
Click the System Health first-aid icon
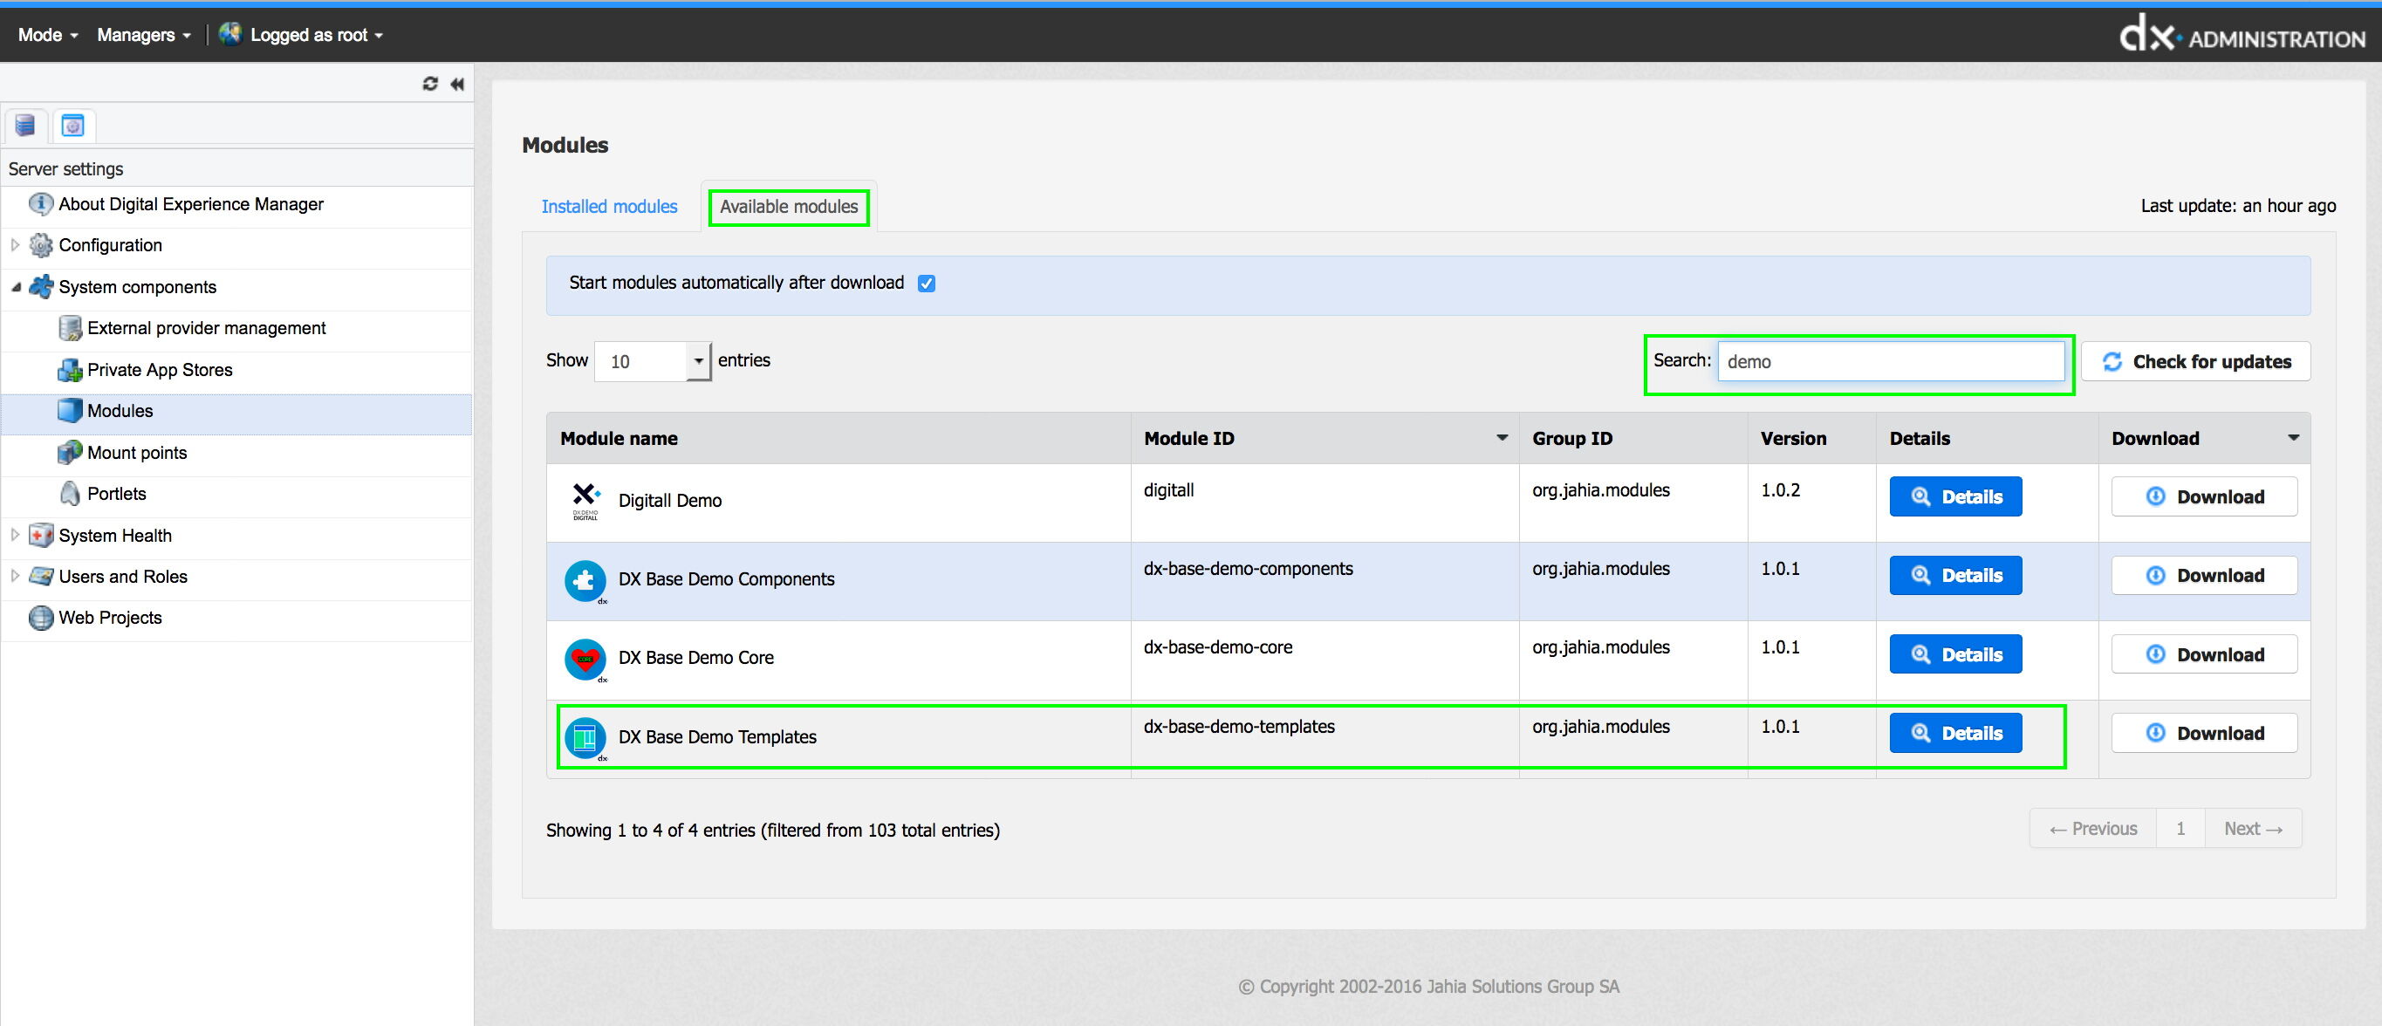pos(41,535)
